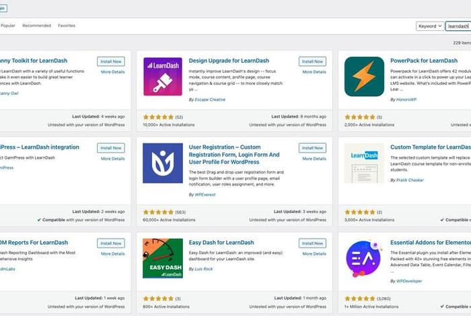Screen dimensions: 471x316
Task: Open the PowerPack for LearnDash title
Action: pyautogui.click(x=424, y=61)
